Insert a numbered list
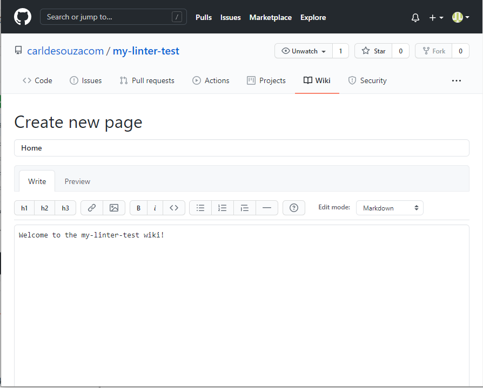Viewport: 483px width, 388px height. [x=222, y=208]
